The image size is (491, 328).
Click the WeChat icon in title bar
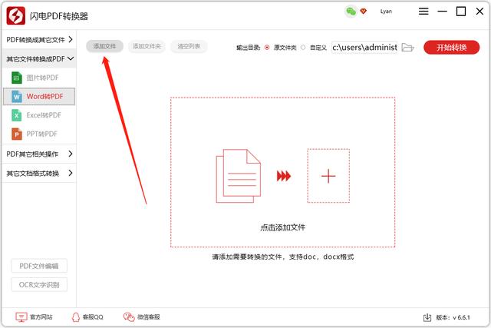[x=351, y=12]
